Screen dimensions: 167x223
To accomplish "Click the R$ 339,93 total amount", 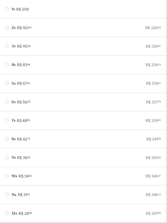I will click(153, 121).
